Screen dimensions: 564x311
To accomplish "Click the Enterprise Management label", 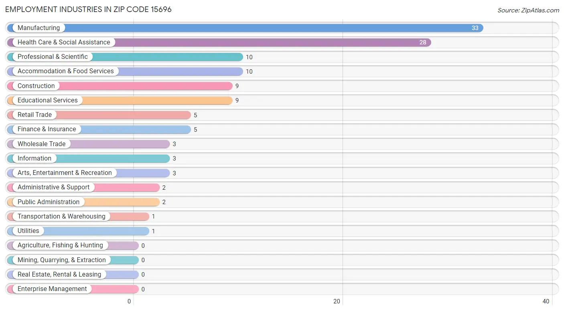I will click(52, 289).
